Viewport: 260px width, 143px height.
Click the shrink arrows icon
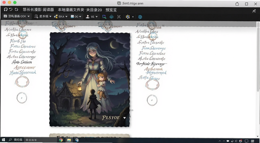pyautogui.click(x=119, y=17)
